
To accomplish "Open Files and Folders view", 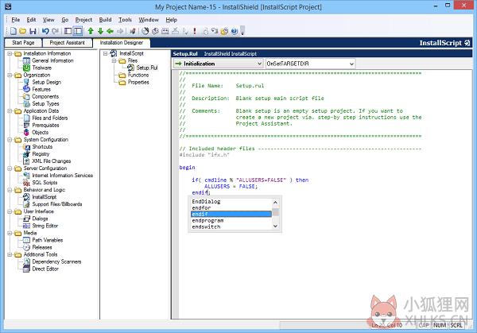I will pos(50,118).
